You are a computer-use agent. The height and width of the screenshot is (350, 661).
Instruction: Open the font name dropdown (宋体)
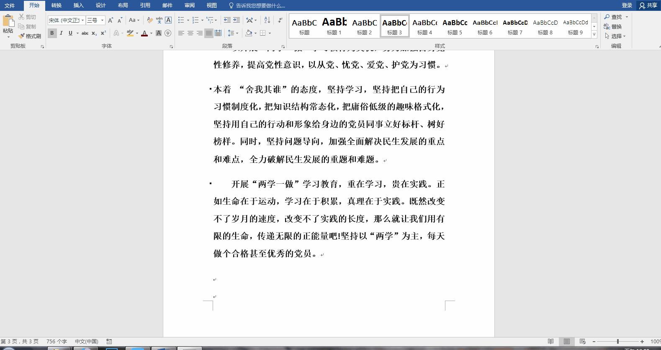click(82, 20)
